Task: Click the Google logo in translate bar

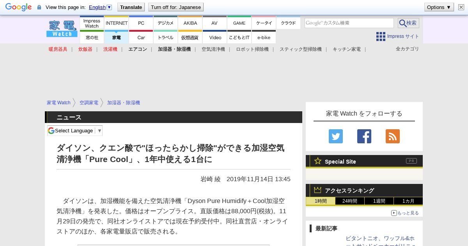Action: [x=18, y=7]
